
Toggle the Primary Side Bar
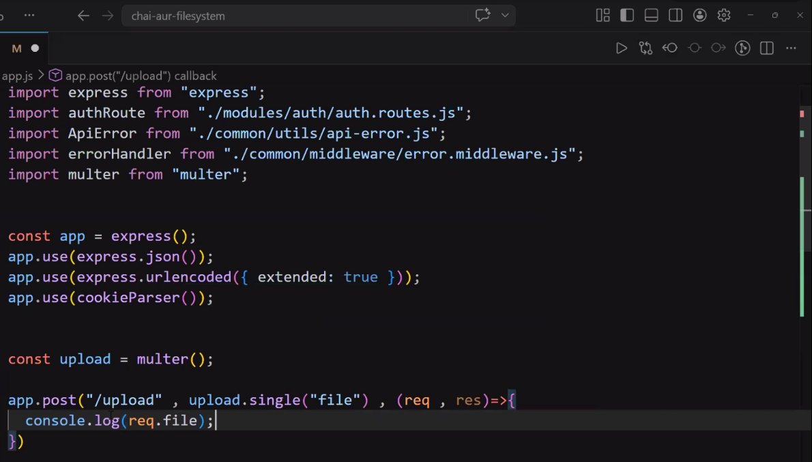626,14
